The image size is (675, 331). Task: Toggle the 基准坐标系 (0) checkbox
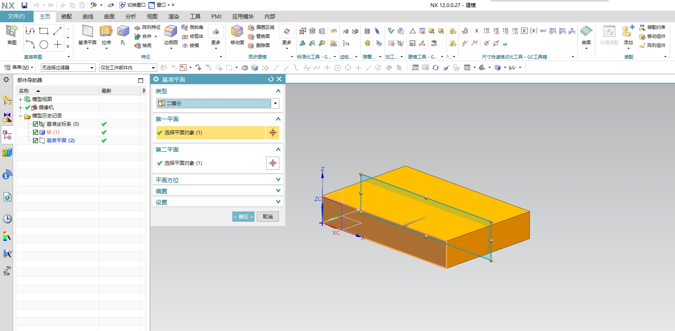(x=35, y=124)
